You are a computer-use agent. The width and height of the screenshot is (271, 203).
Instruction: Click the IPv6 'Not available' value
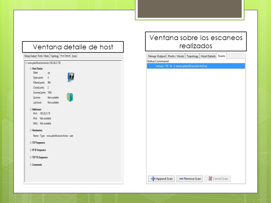pos(45,118)
